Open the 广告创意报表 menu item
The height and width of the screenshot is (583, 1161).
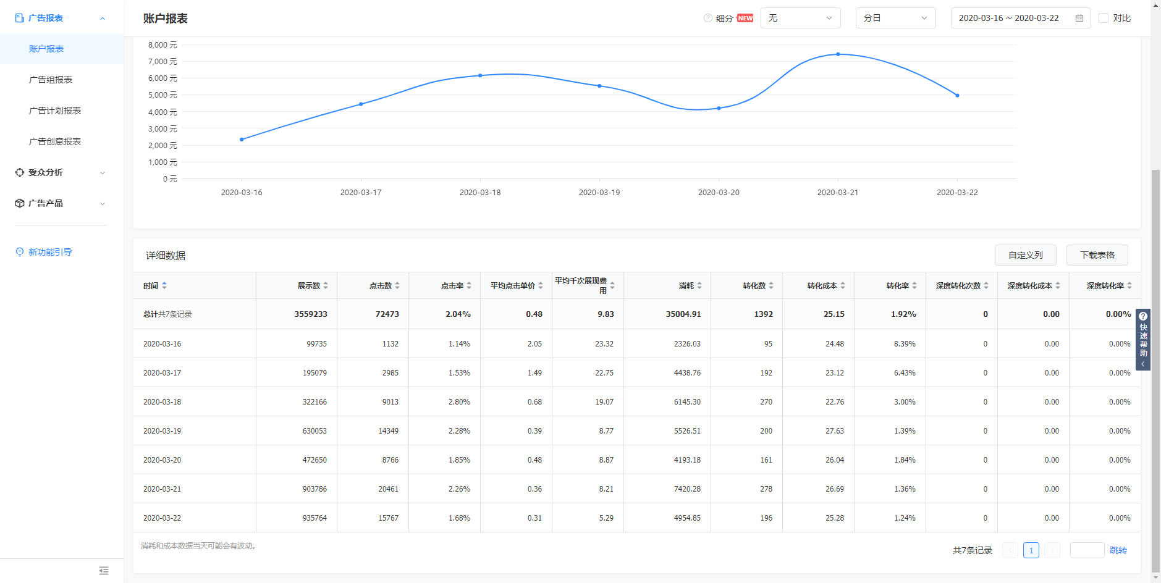(x=55, y=141)
